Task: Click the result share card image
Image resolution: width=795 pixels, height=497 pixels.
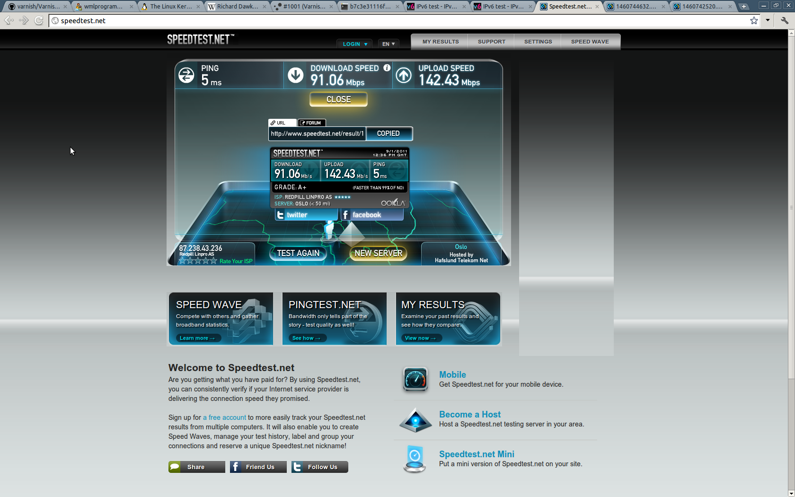Action: [339, 177]
